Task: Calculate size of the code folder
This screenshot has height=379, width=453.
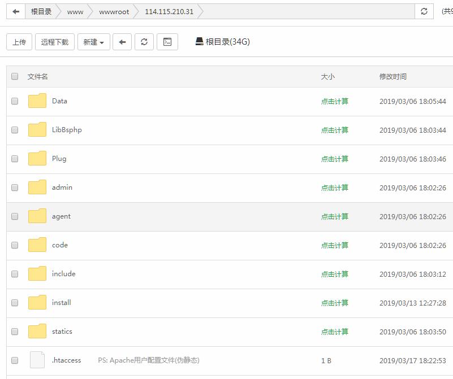Action: coord(335,246)
